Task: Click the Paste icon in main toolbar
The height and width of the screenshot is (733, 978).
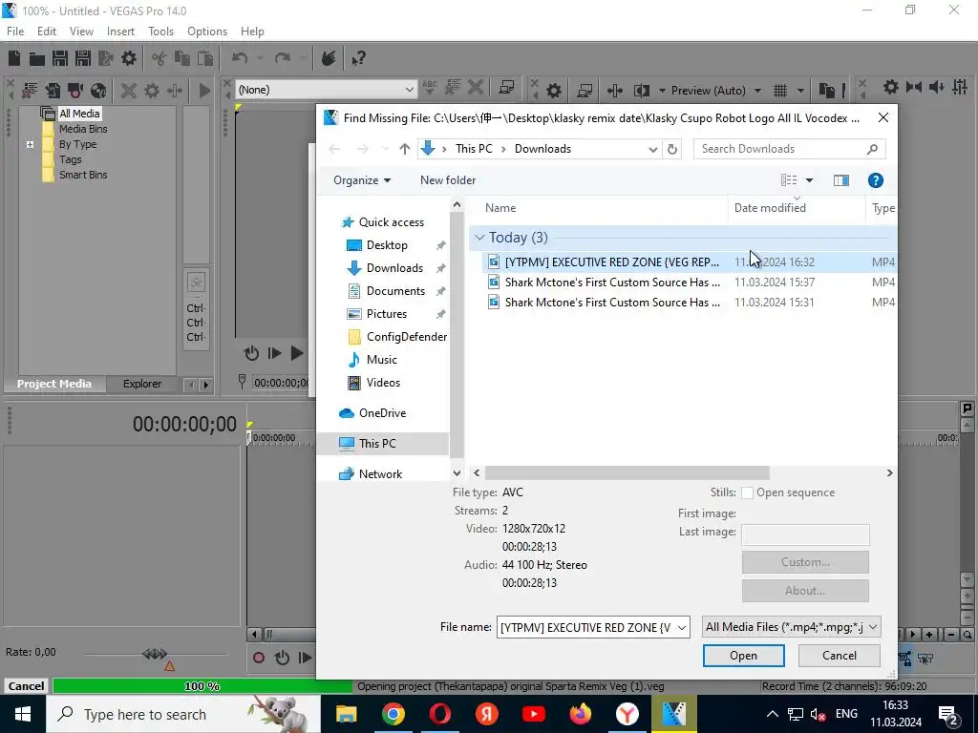Action: [204, 58]
